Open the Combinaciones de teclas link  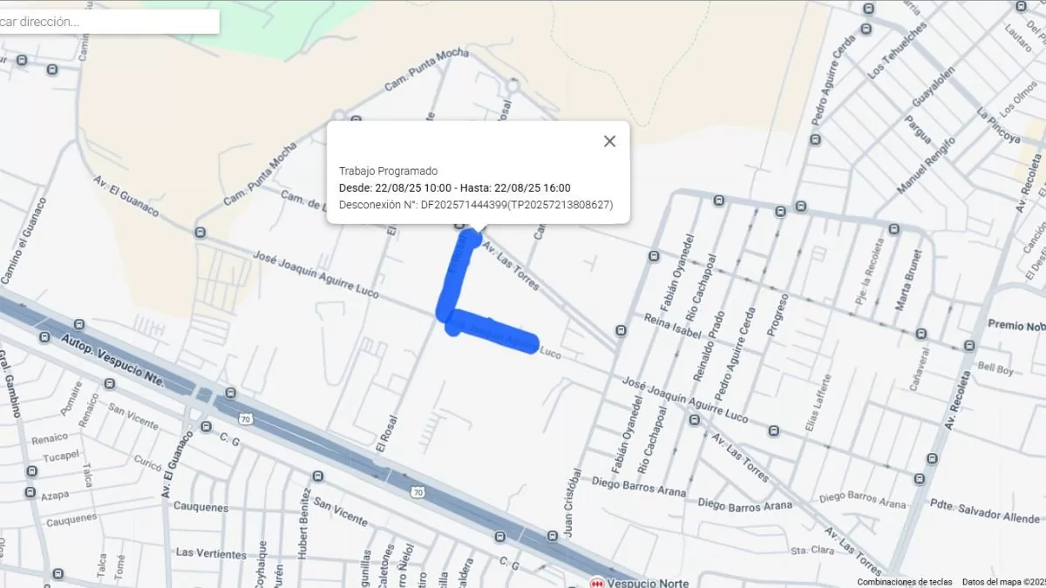[904, 582]
